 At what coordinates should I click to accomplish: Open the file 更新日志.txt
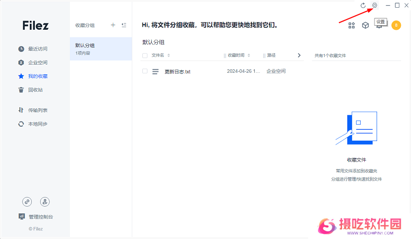[177, 71]
